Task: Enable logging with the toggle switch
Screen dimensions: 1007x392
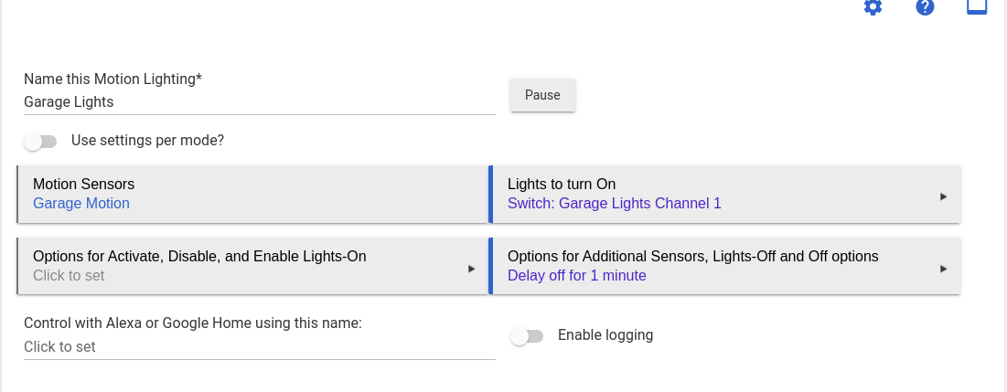Action: pyautogui.click(x=527, y=336)
